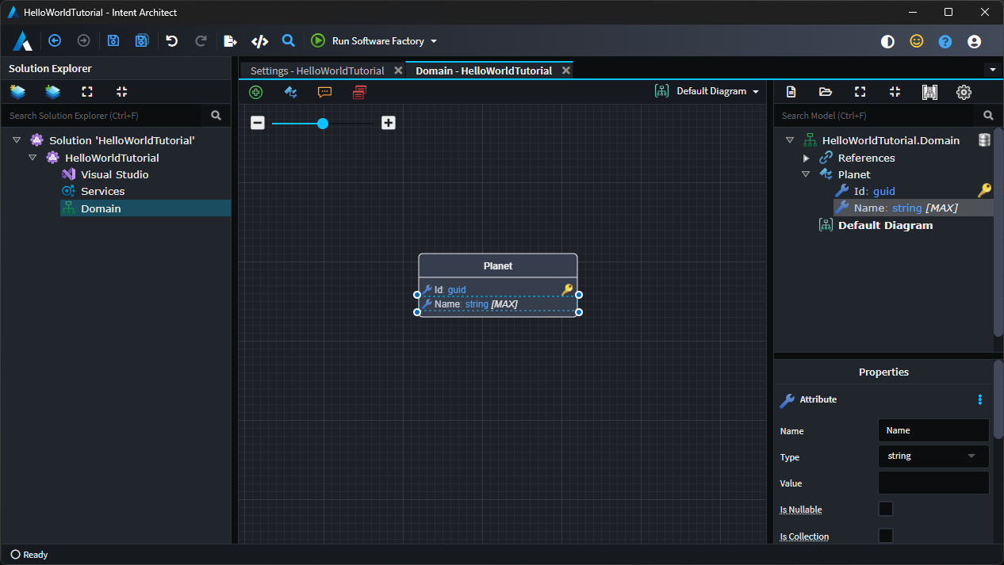Click Search Model magnifier button
Viewport: 1004px width, 565px height.
[x=988, y=115]
